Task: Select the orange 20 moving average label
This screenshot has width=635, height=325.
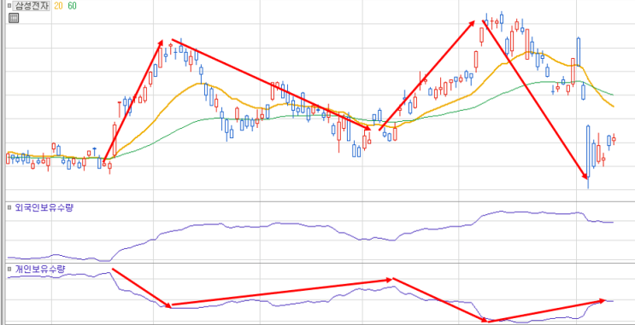Action: (x=58, y=6)
